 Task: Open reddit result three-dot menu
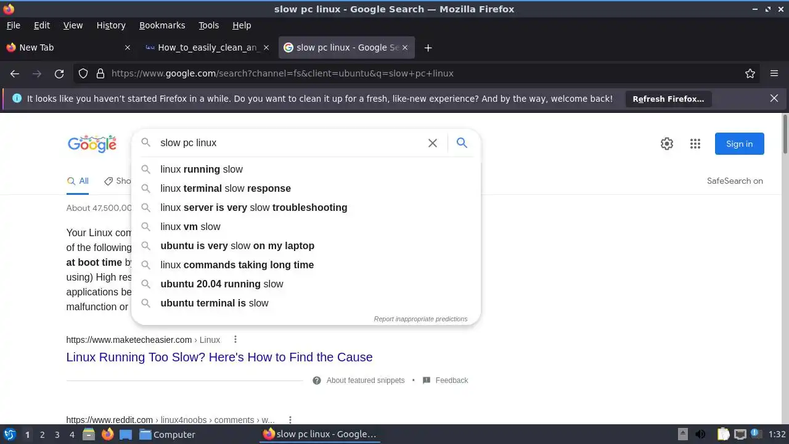290,420
